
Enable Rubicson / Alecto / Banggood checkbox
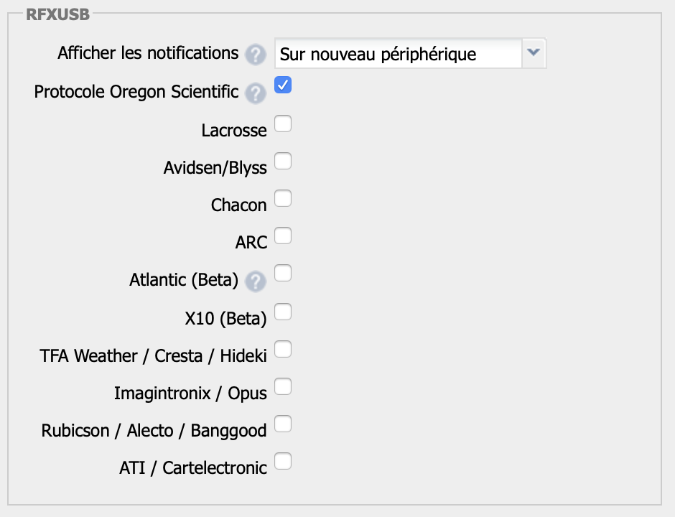[x=283, y=424]
